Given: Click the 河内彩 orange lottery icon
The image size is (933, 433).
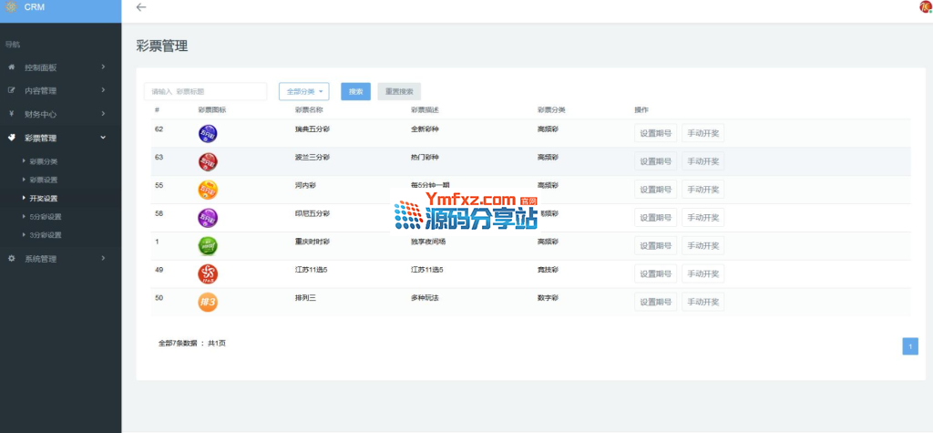Looking at the screenshot, I should coord(208,191).
